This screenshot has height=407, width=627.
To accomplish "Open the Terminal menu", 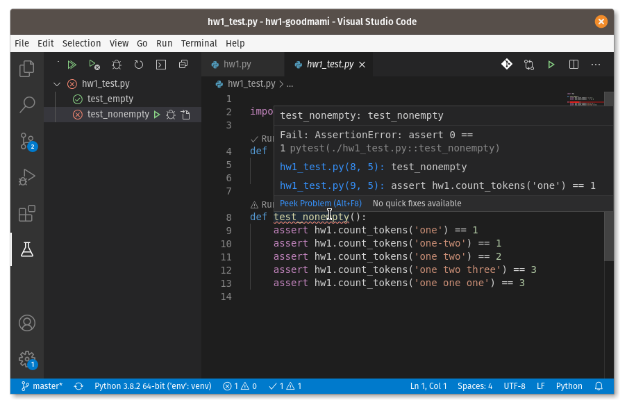I will point(199,42).
